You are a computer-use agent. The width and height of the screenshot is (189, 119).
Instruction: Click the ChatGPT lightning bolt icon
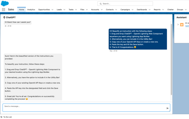(4, 17)
